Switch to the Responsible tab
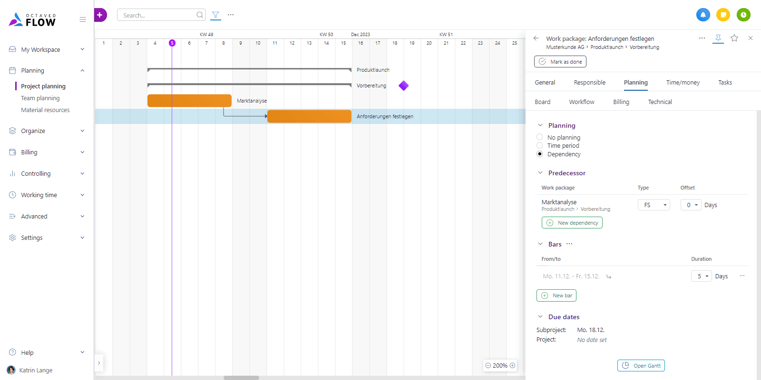Image resolution: width=761 pixels, height=380 pixels. tap(589, 82)
